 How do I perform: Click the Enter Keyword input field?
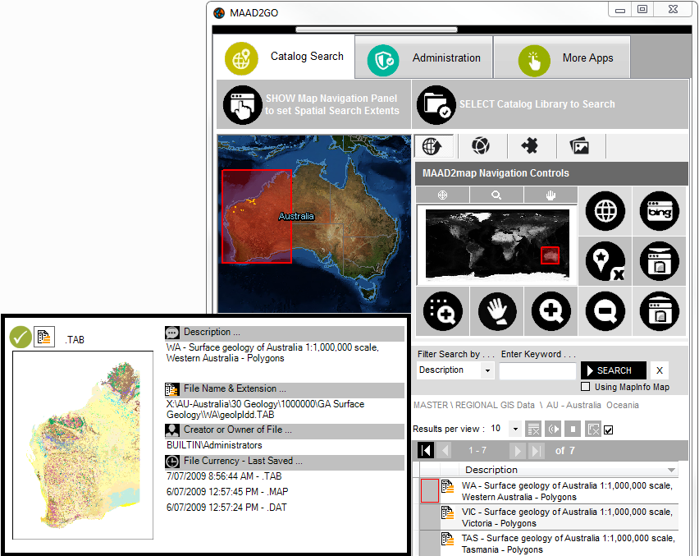[x=537, y=370]
